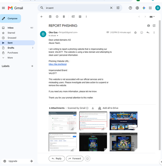Open the Inbox folder
Image resolution: width=162 pixels, height=166 pixels.
(18, 28)
